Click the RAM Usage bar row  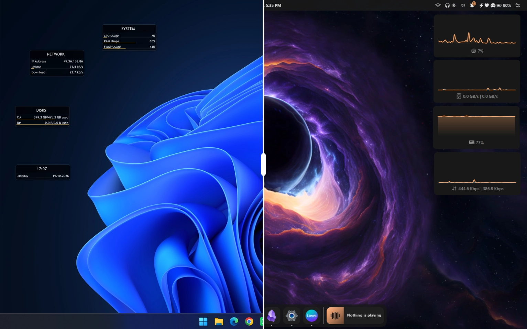(x=129, y=41)
